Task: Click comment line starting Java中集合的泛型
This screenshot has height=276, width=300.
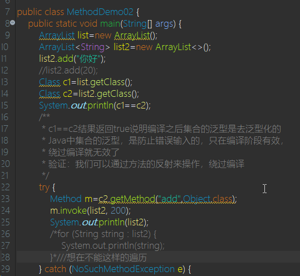Action: pos(163,141)
